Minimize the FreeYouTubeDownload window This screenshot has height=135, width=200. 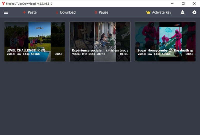pyautogui.click(x=172, y=3)
